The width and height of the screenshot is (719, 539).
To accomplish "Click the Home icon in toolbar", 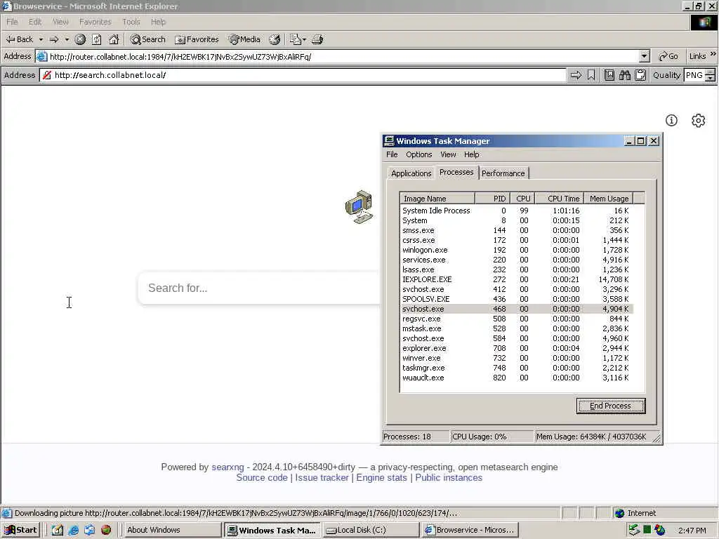I will tap(113, 39).
